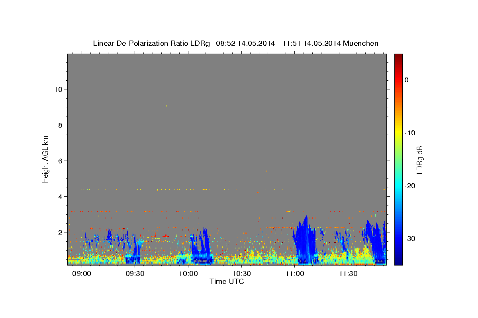The width and height of the screenshot is (478, 318).
Task: Click the 10:00 time tick label
Action: click(x=188, y=274)
